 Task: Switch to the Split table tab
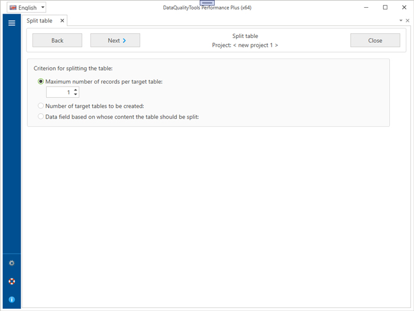pyautogui.click(x=39, y=21)
